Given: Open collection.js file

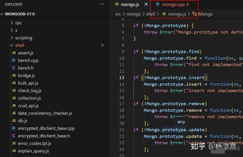Looking at the screenshot, I should (30, 98).
